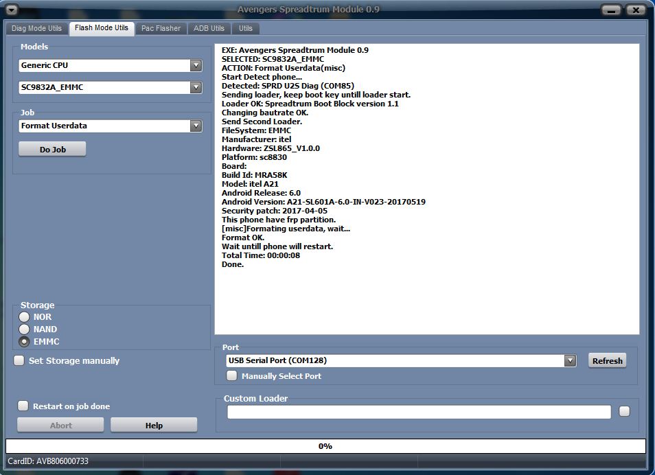Refresh the port list
The height and width of the screenshot is (475, 655).
[x=607, y=360]
